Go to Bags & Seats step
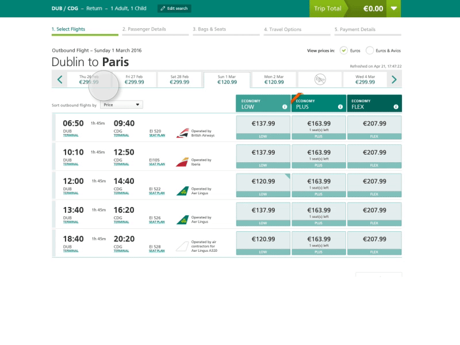The width and height of the screenshot is (460, 345). point(226,30)
